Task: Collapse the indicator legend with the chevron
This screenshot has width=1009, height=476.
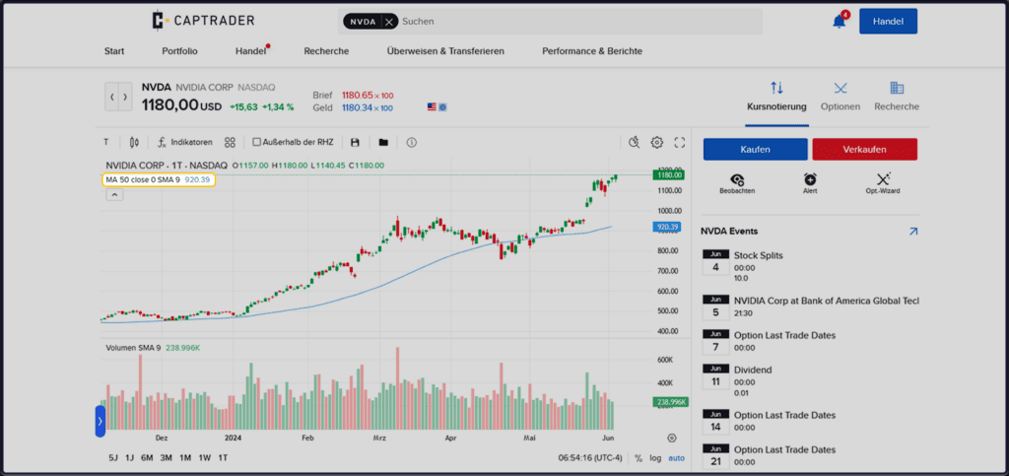Action: tap(114, 195)
